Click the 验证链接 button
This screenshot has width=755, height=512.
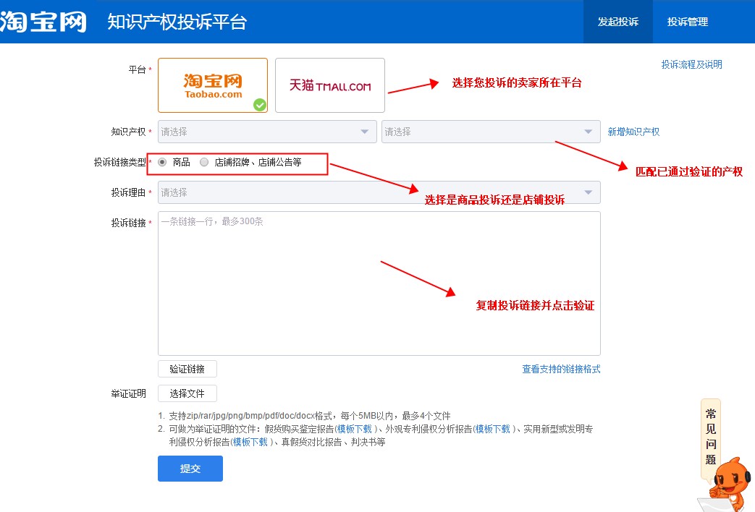click(x=187, y=369)
